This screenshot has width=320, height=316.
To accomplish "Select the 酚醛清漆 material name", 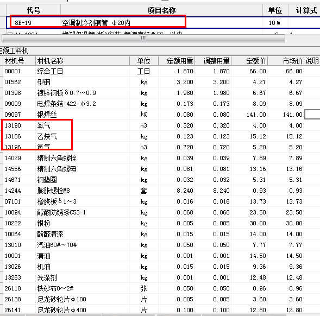I will (x=50, y=234).
